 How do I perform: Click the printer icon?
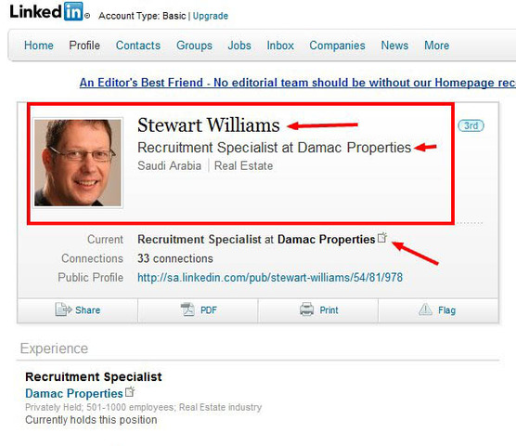pyautogui.click(x=306, y=309)
